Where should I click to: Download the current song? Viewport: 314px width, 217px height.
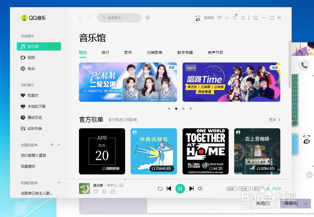tap(104, 192)
